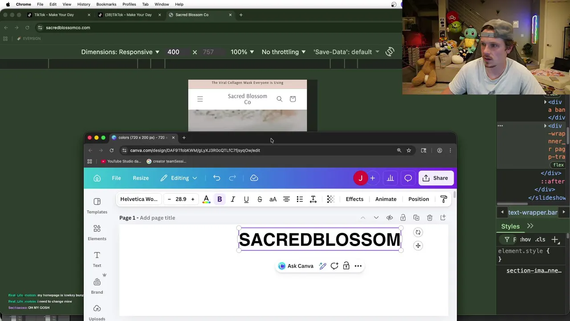570x321 pixels.
Task: Open the Elements sidebar panel
Action: pyautogui.click(x=97, y=232)
